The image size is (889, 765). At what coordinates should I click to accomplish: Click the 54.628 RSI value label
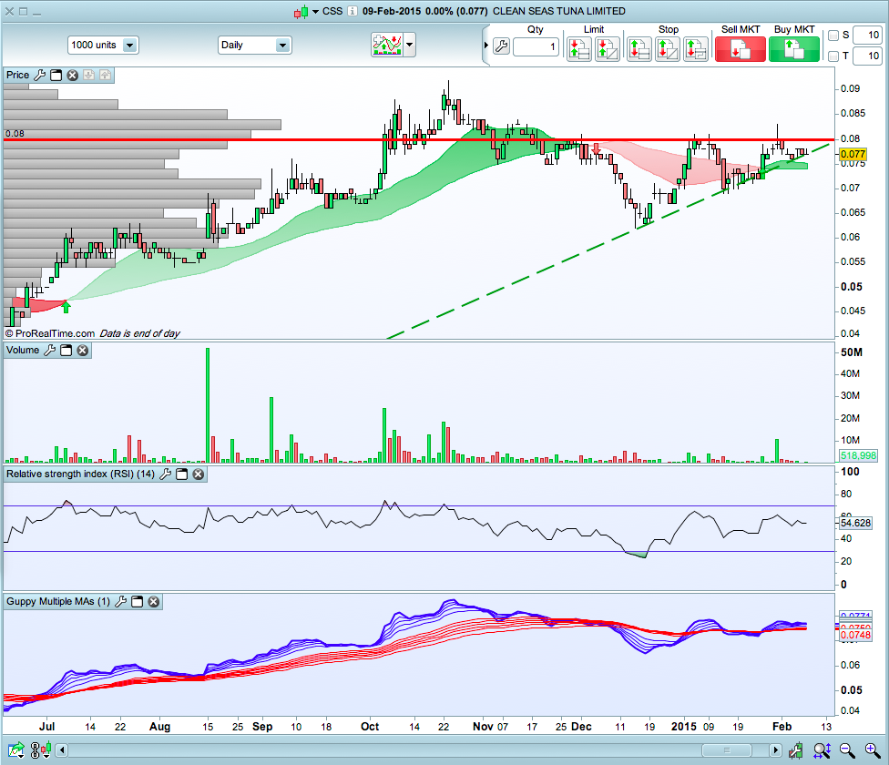pos(855,523)
